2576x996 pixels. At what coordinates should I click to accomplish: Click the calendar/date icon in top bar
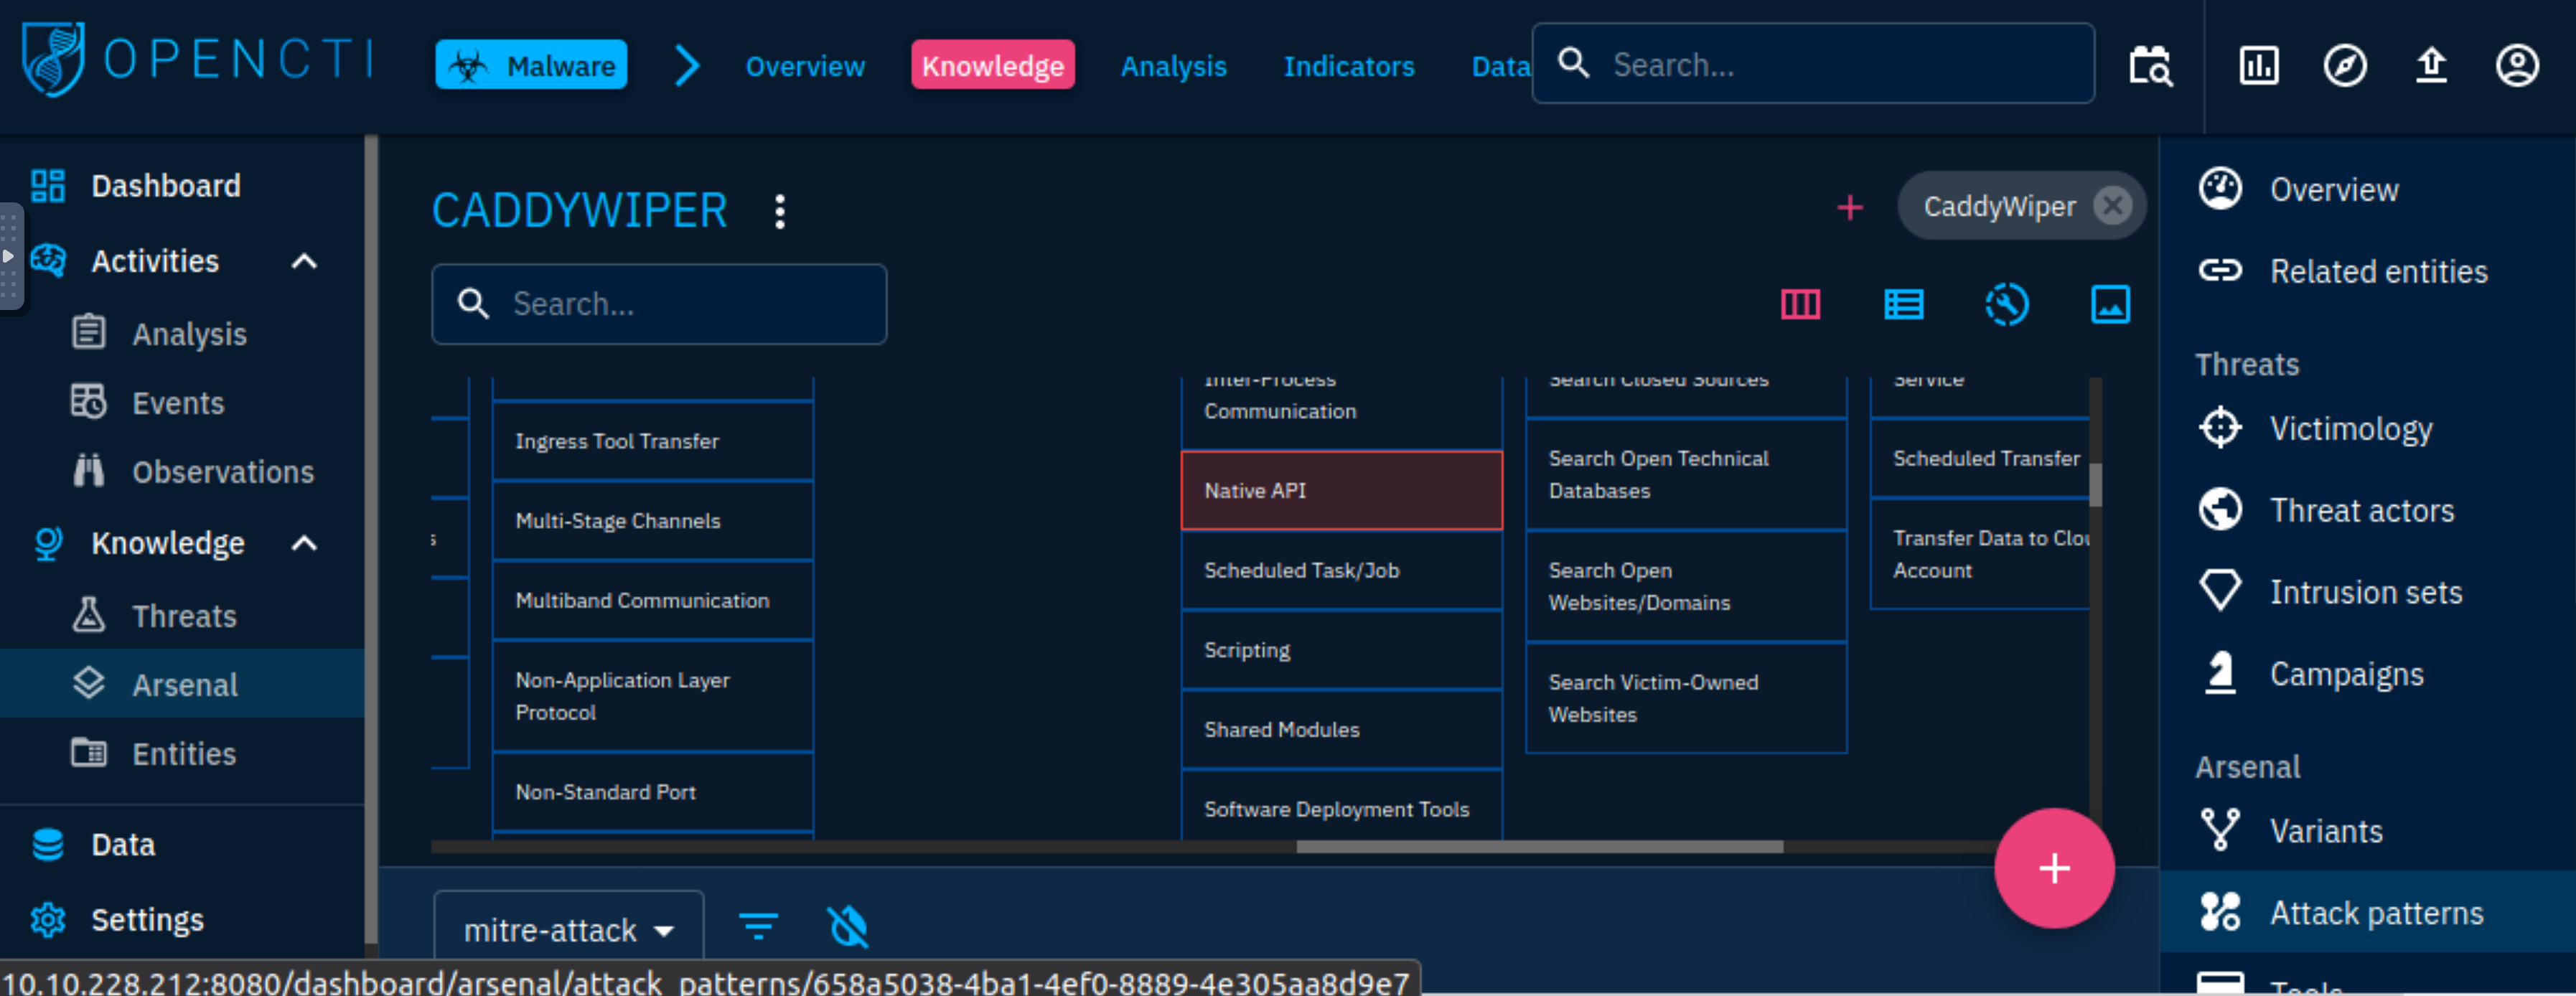tap(2148, 66)
